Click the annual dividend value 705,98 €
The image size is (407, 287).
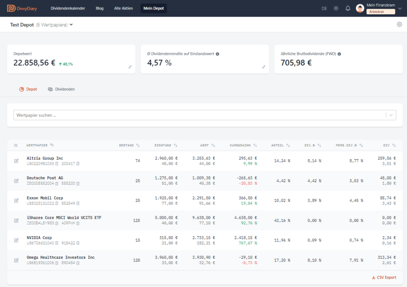coord(296,63)
